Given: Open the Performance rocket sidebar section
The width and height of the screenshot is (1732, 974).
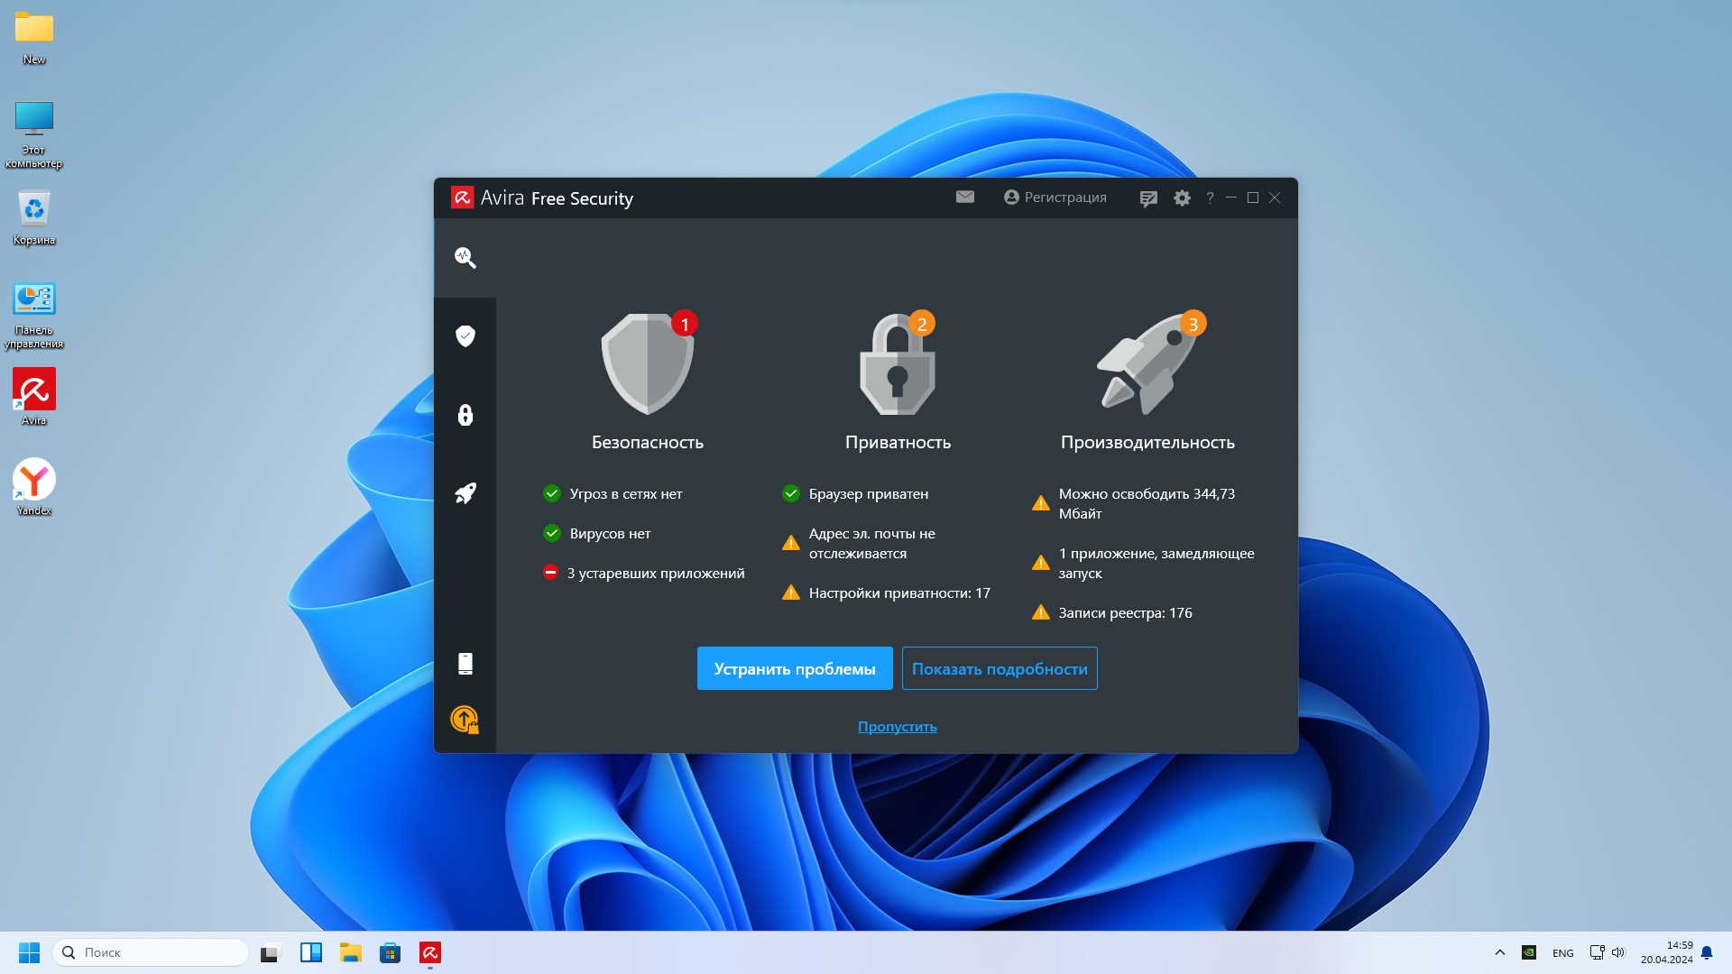Looking at the screenshot, I should coord(465,493).
